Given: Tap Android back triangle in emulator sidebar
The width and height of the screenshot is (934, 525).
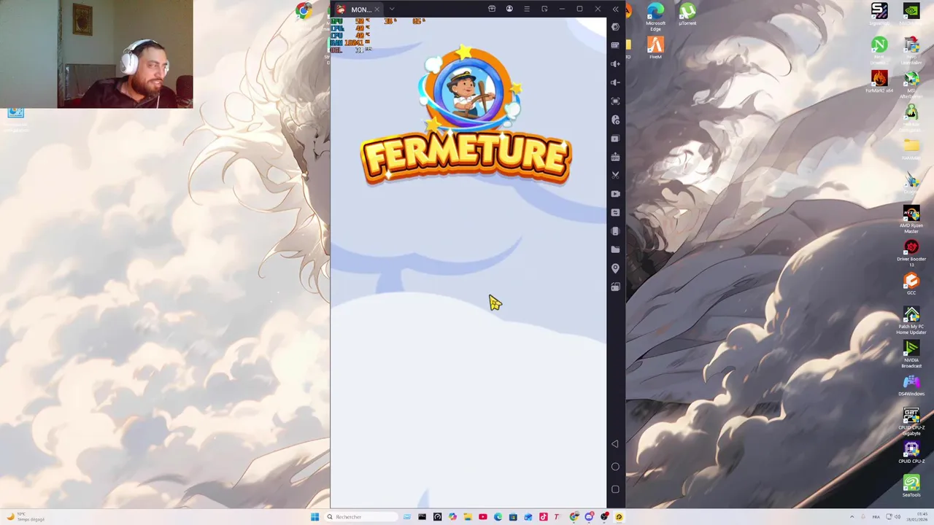Looking at the screenshot, I should coord(615,444).
